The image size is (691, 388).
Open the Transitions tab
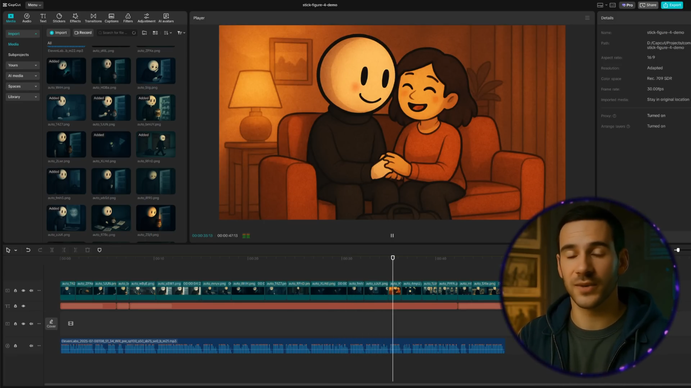click(93, 18)
